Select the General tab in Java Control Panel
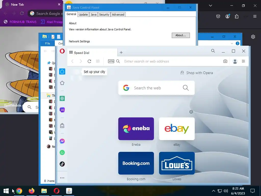 click(x=71, y=14)
